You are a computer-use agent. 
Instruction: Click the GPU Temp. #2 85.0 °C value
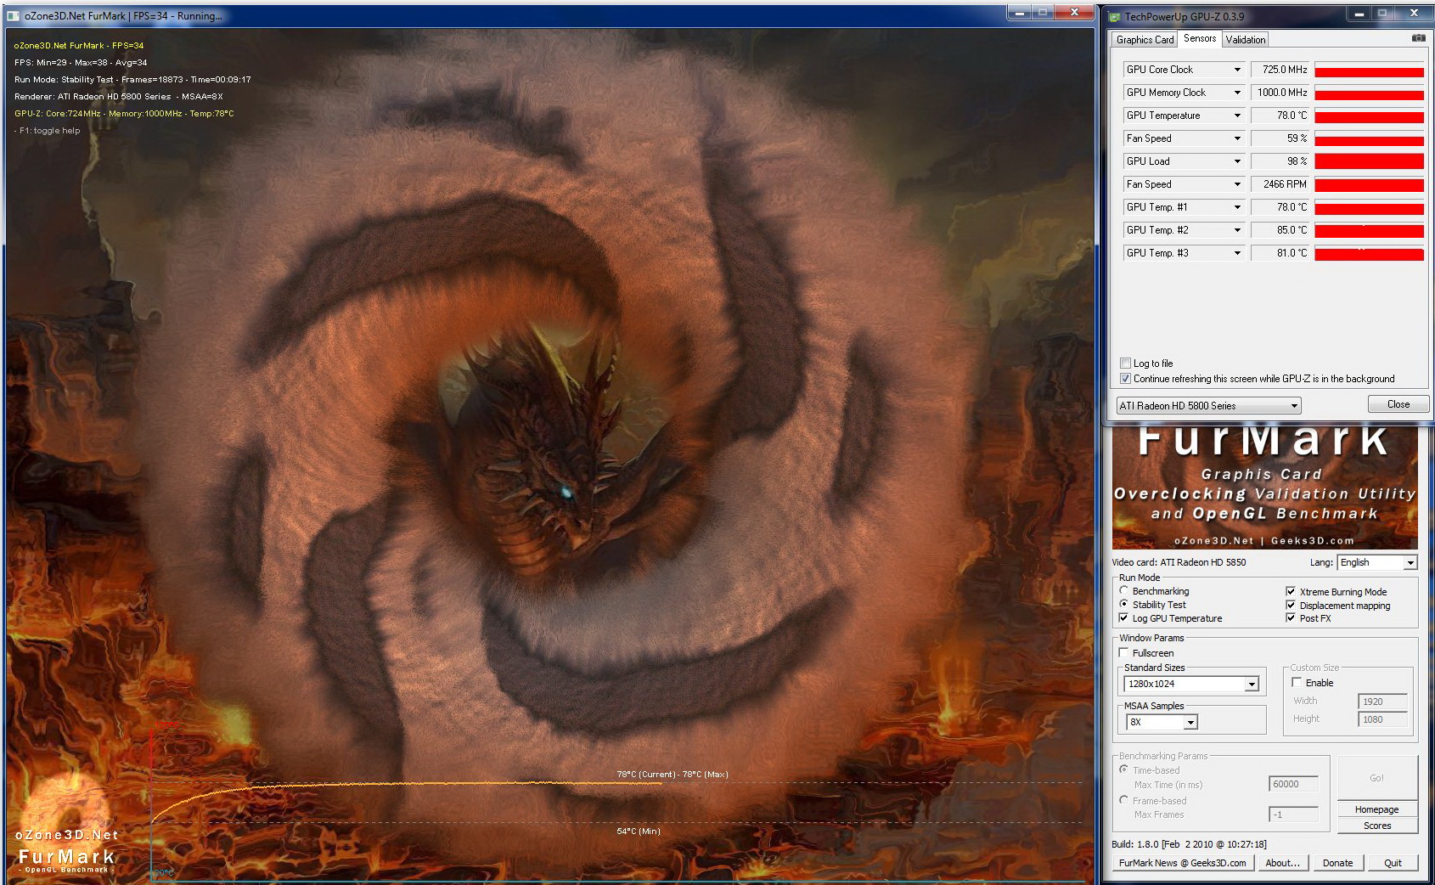click(1281, 230)
